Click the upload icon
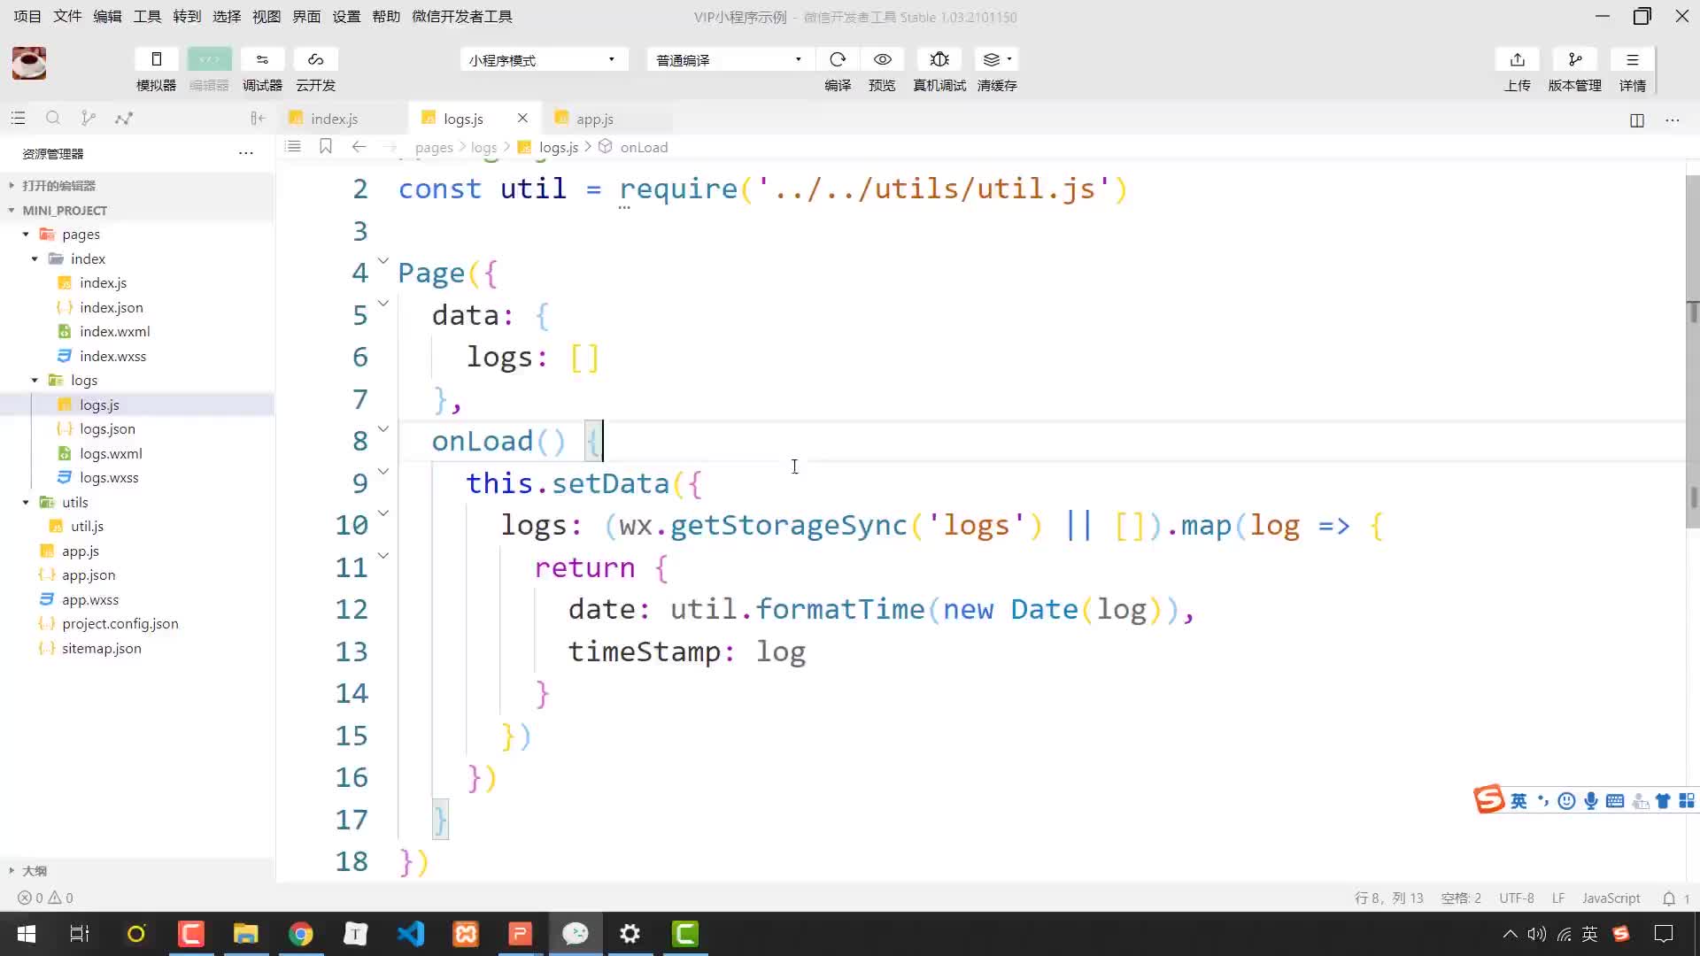The width and height of the screenshot is (1700, 956). 1518,59
